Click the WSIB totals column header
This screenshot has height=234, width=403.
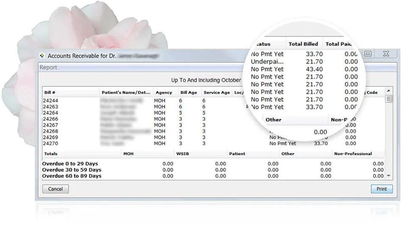[201, 154]
